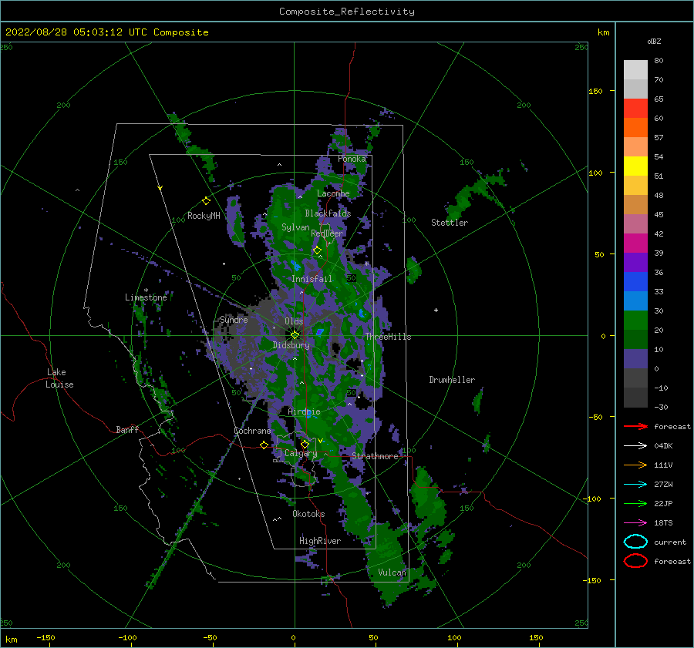
Task: Click the blue high-reflectivity cell east of Didsbury
Action: [x=319, y=331]
